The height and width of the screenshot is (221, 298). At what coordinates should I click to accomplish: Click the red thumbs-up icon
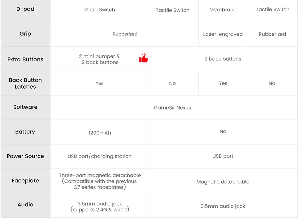point(143,58)
